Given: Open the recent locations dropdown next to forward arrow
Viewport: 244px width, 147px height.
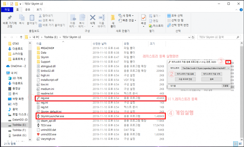Looking at the screenshot, I should [x=17, y=37].
